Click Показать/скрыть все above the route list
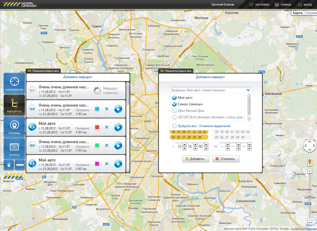 43,71
